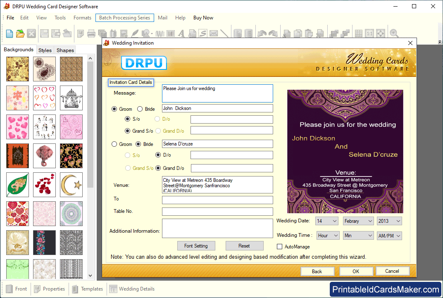Click the fit to window toolbar icon
This screenshot has height=298, width=443.
(x=381, y=33)
